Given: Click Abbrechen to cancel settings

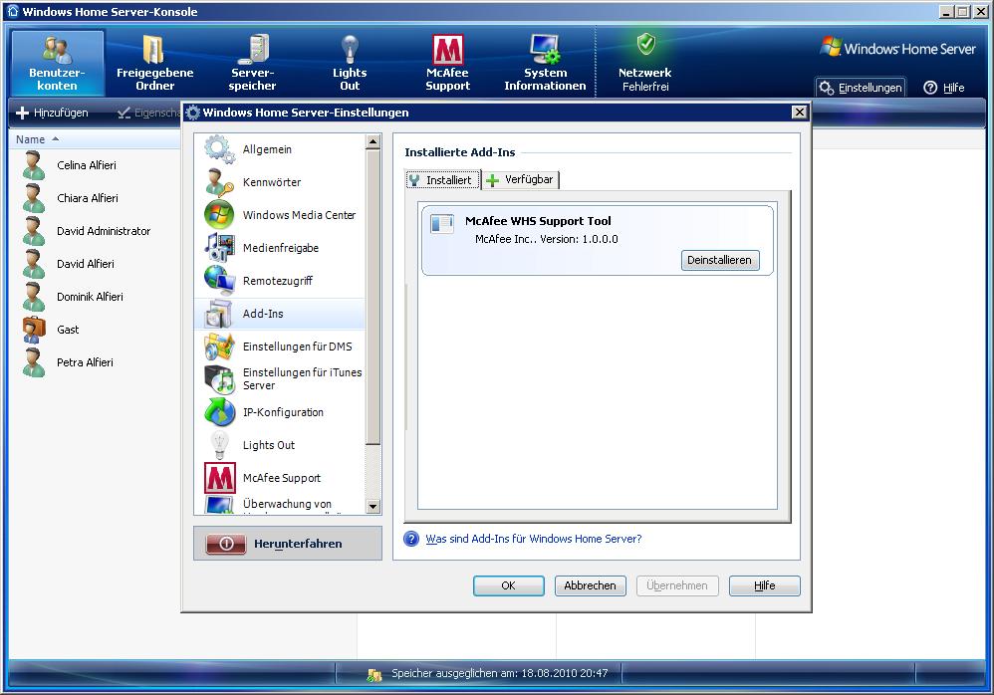Looking at the screenshot, I should [590, 585].
